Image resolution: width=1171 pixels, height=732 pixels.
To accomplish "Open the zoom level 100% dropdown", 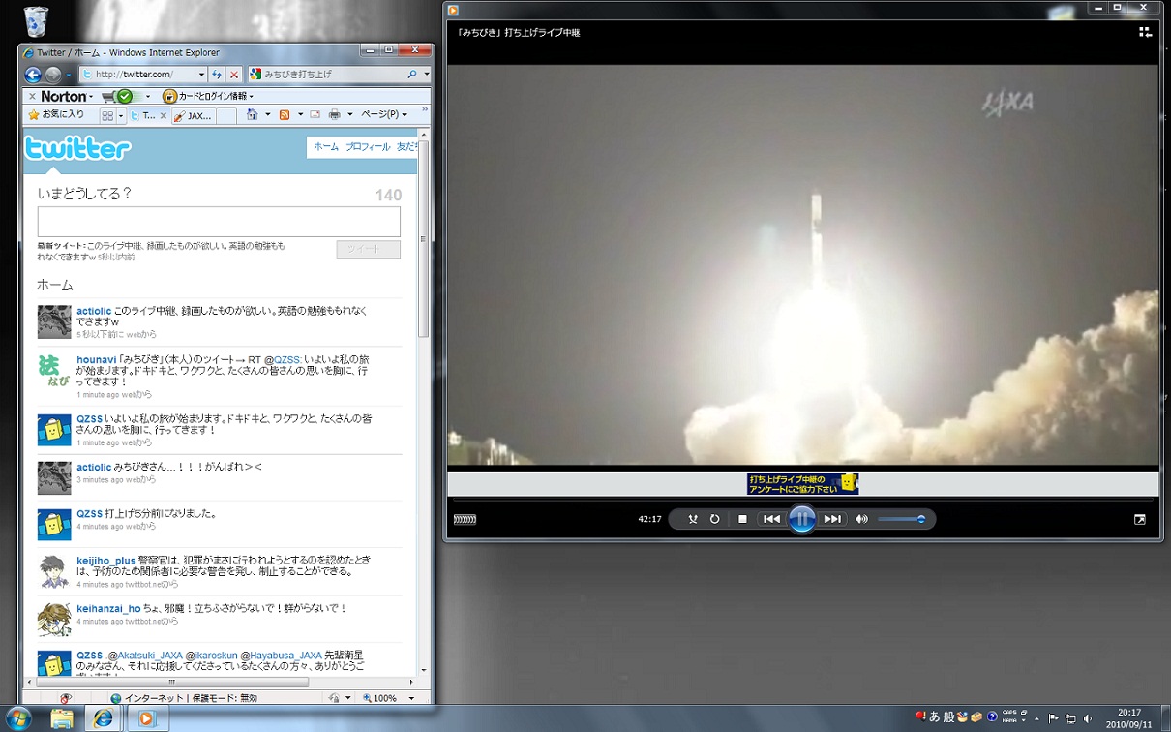I will coord(411,698).
